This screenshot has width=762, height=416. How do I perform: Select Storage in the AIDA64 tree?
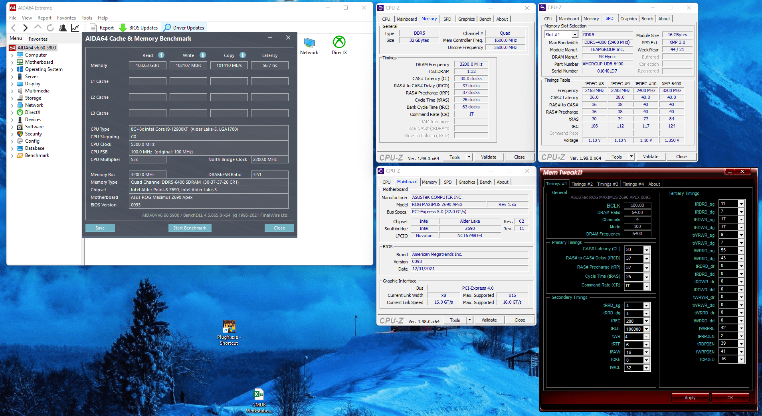pyautogui.click(x=33, y=98)
